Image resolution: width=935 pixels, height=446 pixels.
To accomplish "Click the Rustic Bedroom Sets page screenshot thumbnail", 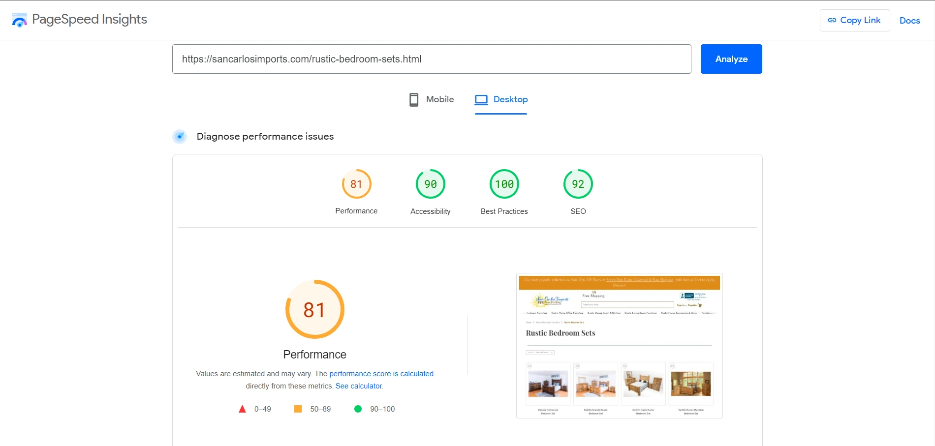I will (620, 346).
